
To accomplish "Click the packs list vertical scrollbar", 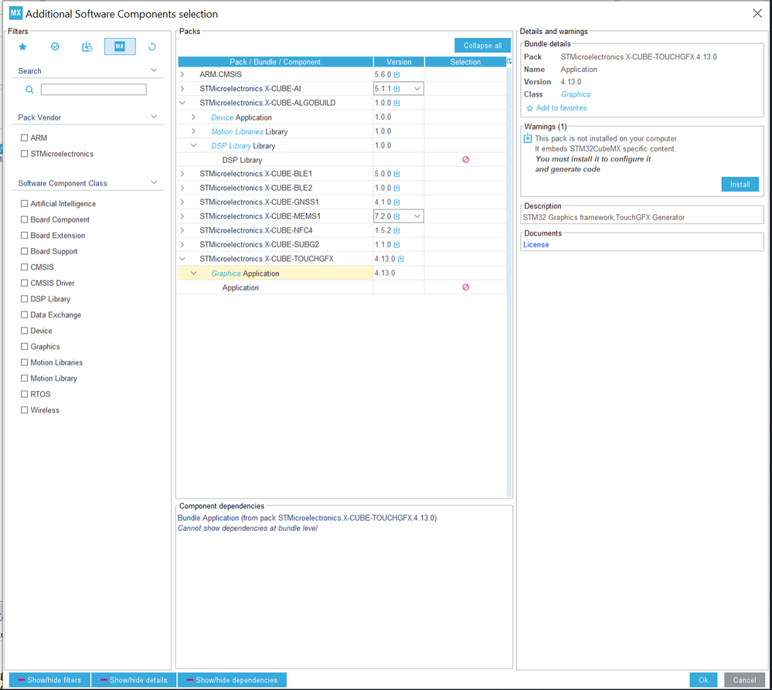I will pos(509,281).
